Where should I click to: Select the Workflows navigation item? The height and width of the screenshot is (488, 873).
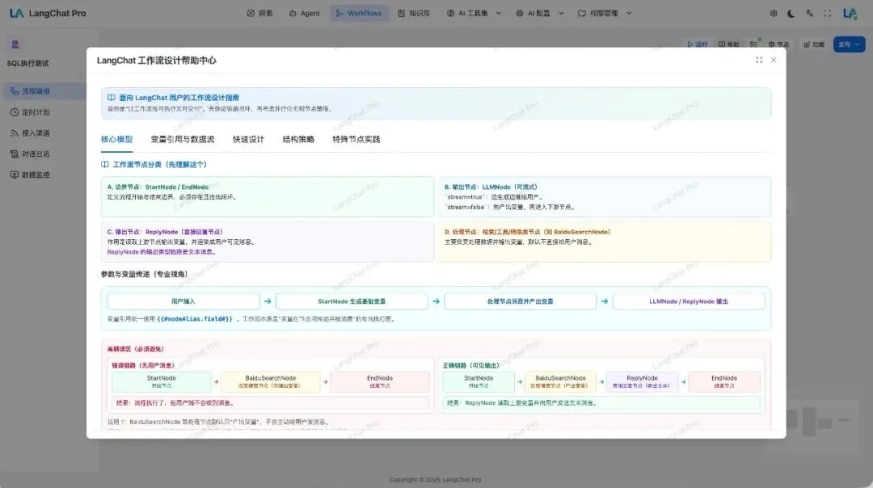pos(359,13)
